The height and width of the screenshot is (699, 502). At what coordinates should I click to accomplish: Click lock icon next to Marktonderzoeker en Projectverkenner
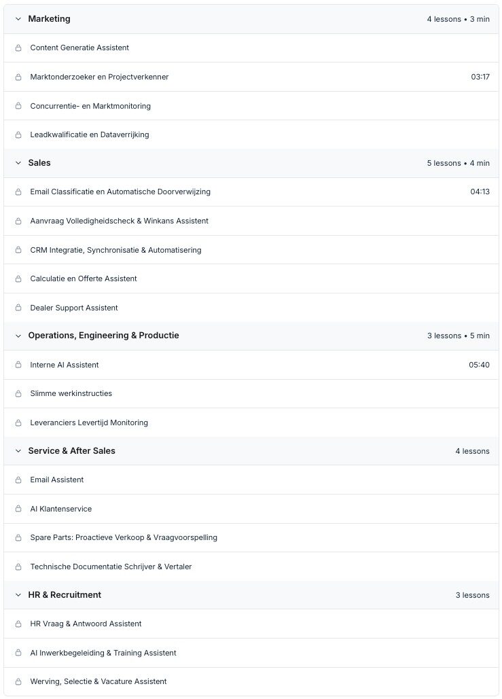click(18, 77)
